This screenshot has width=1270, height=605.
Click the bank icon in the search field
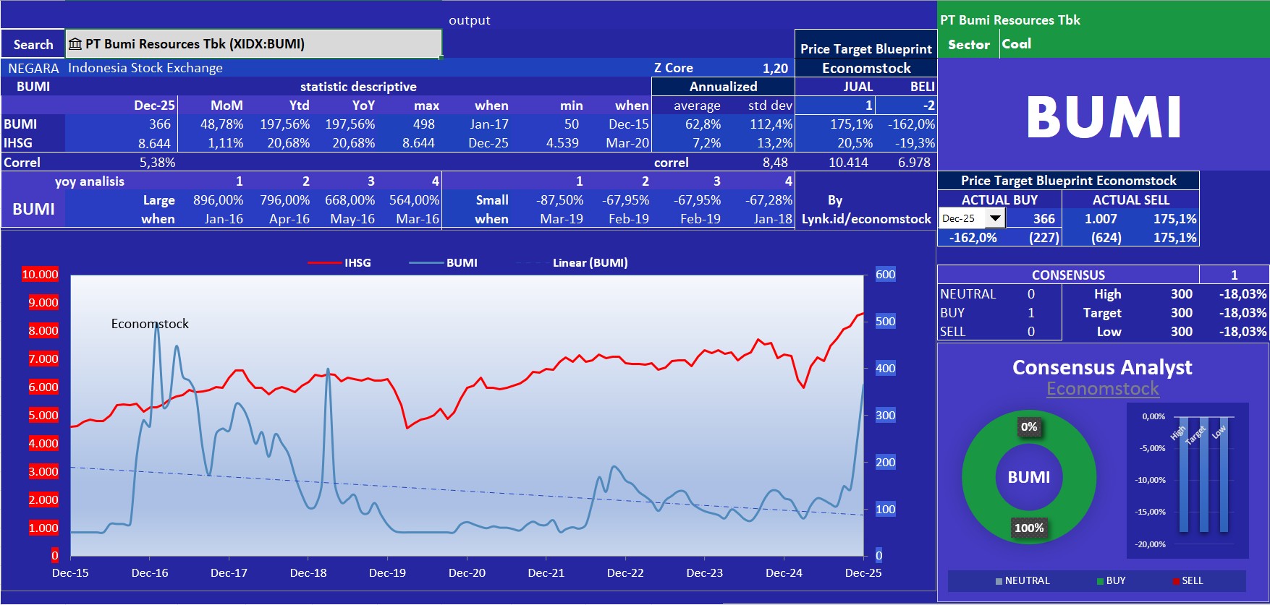point(75,44)
